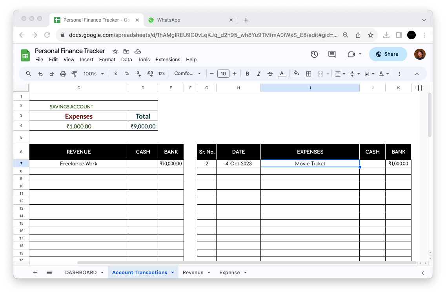Viewport: 446px width, 295px height.
Task: Open text rotation dropdown
Action: [x=384, y=74]
